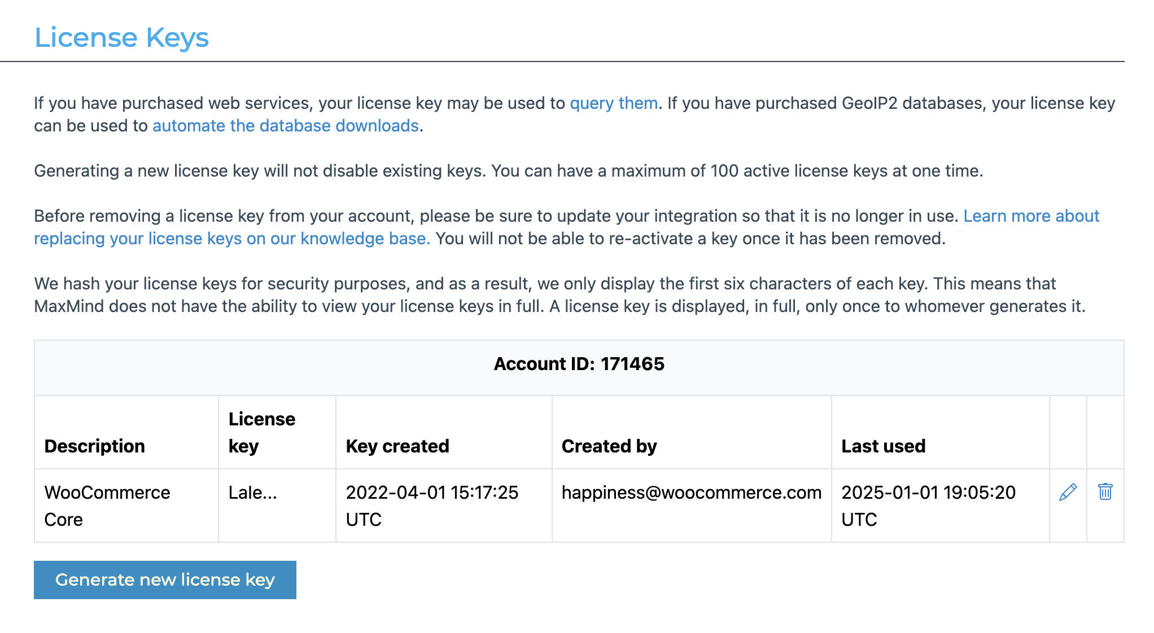
Task: Click the Created by column header
Action: click(609, 446)
